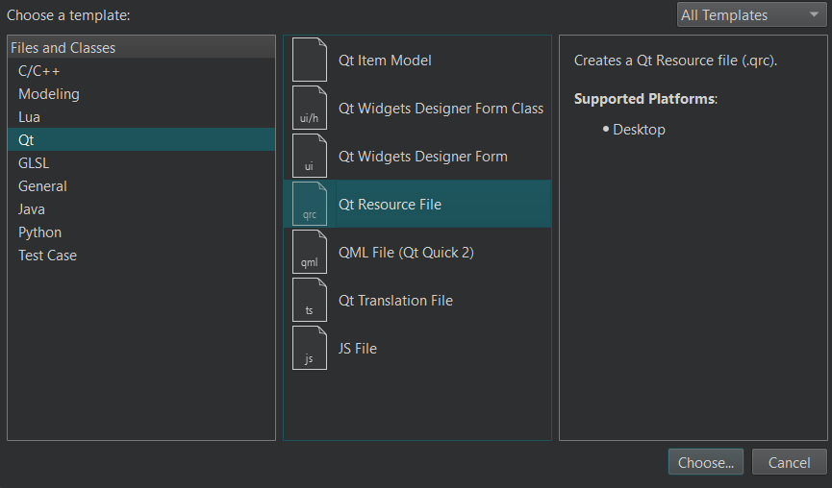The image size is (832, 488).
Task: Select the Java category
Action: [141, 209]
